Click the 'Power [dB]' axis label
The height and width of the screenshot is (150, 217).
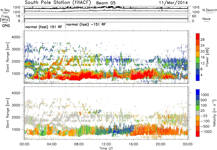point(207,57)
